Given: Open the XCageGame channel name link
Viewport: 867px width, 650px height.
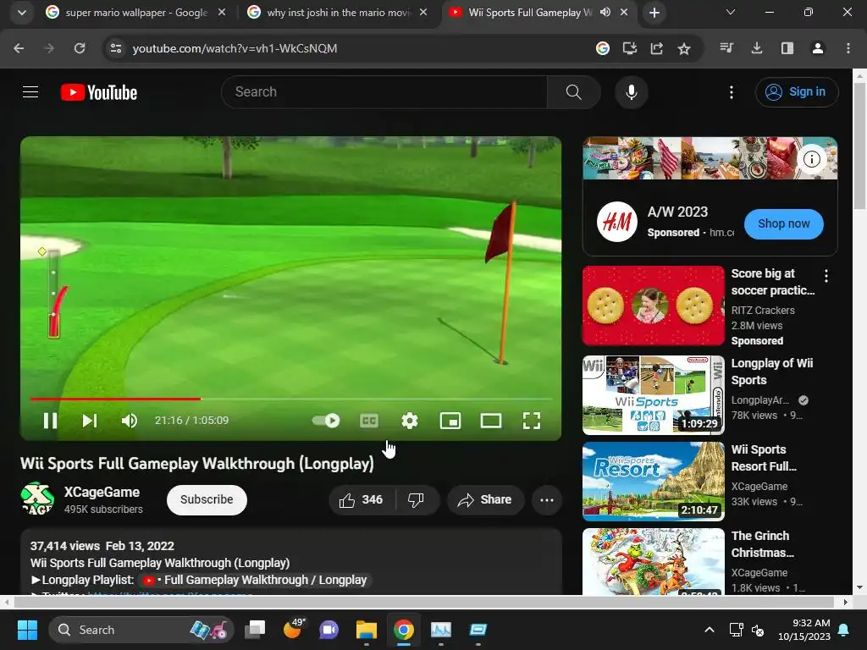Looking at the screenshot, I should [102, 492].
